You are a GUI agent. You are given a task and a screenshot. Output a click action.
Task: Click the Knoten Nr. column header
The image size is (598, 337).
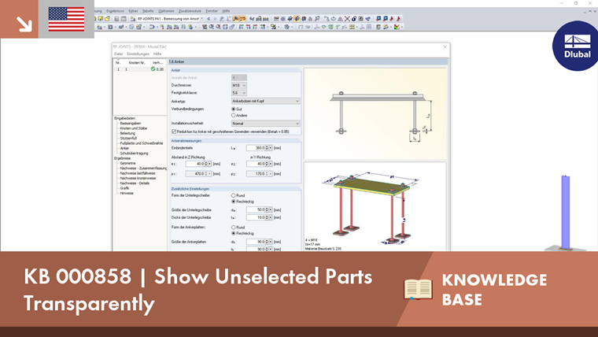point(137,62)
